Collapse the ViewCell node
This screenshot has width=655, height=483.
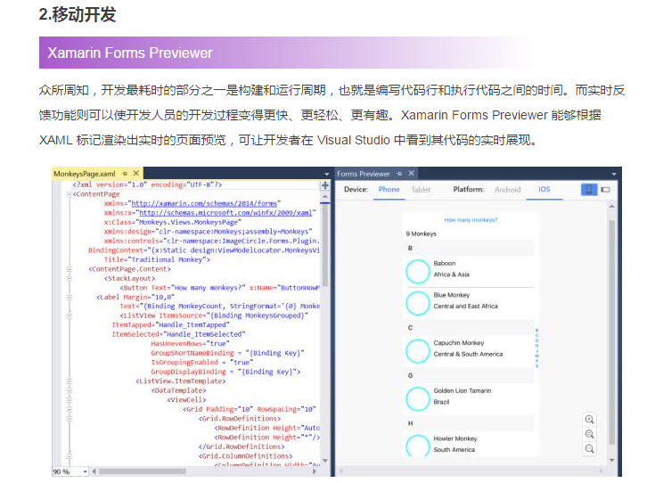pos(70,400)
